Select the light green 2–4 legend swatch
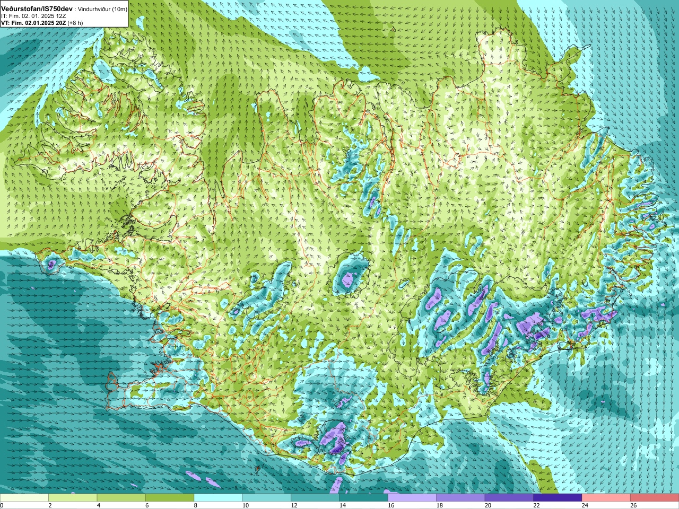The height and width of the screenshot is (509, 679). pos(73,498)
